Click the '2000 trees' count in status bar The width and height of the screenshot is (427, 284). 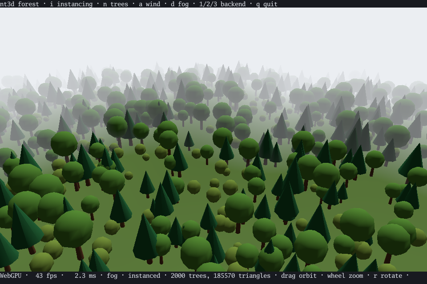[190, 276]
